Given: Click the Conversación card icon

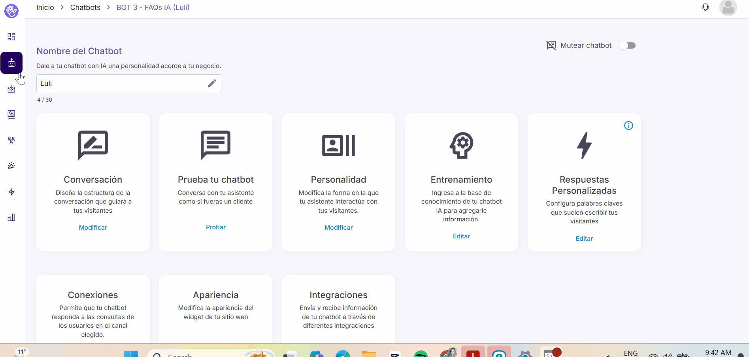Looking at the screenshot, I should coord(93,145).
